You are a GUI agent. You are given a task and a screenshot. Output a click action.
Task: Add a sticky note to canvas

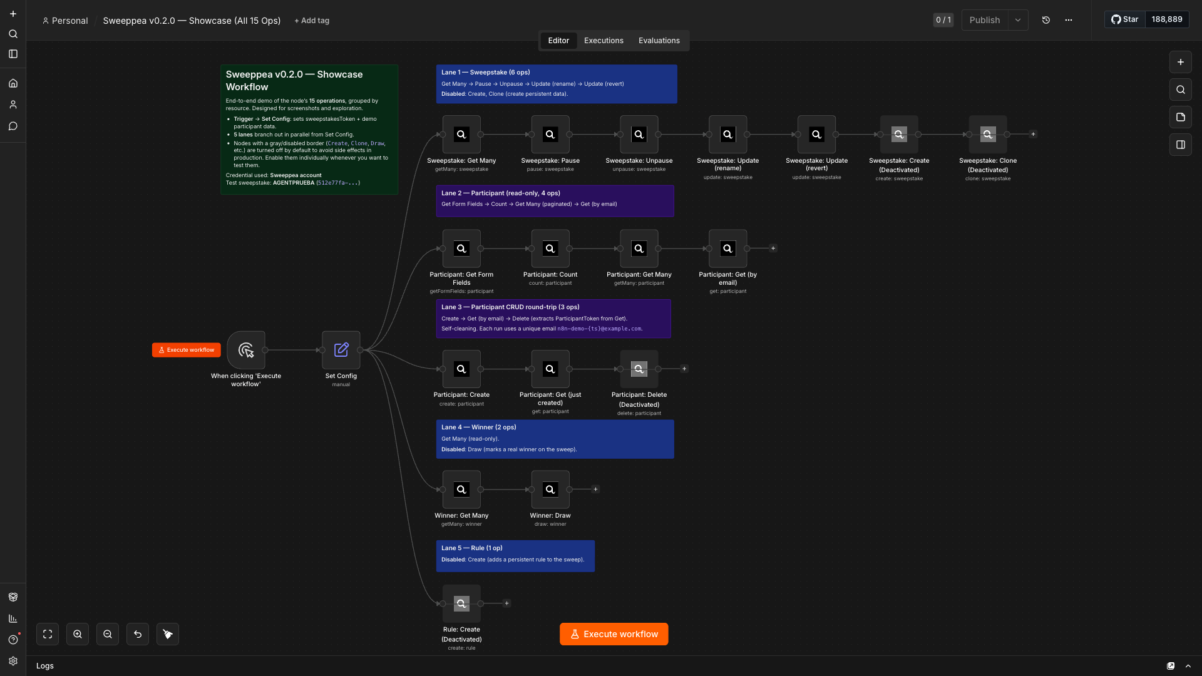[x=1181, y=117]
